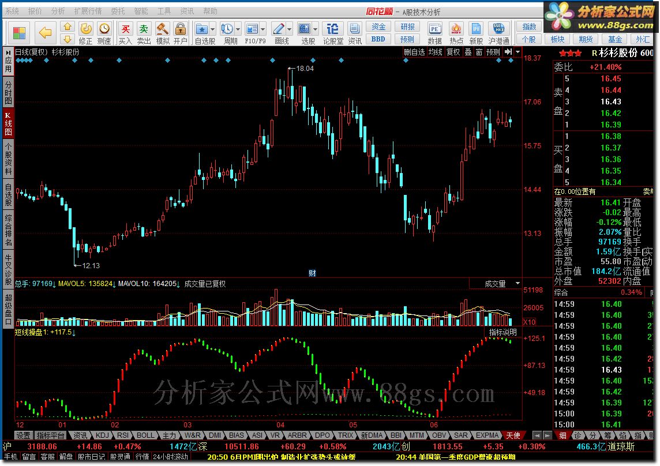Click the 周期 period clock icon
The image size is (660, 466).
[x=227, y=29]
